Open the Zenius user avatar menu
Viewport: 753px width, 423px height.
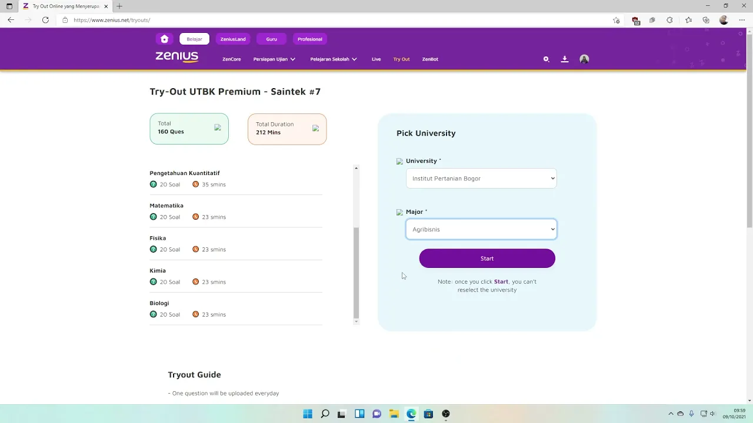[x=584, y=59]
